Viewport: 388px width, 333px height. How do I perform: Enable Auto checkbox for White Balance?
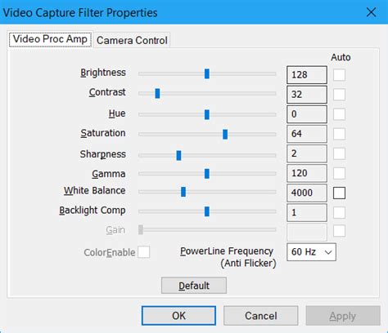point(339,193)
